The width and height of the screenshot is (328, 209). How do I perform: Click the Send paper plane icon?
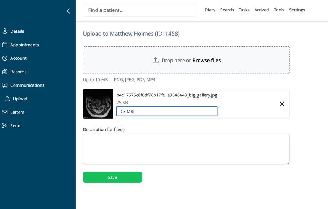pyautogui.click(x=5, y=126)
